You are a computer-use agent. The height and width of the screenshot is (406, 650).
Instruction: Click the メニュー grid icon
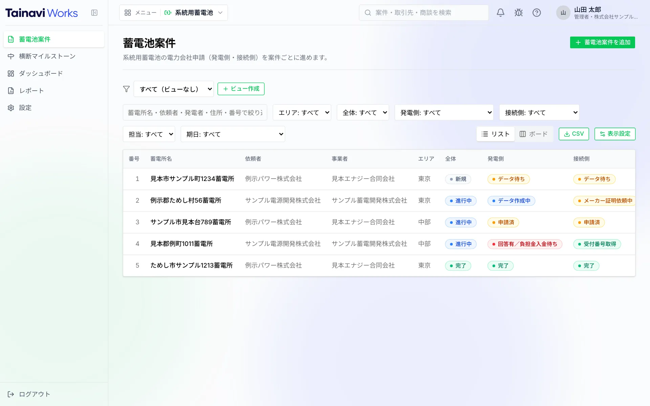click(128, 13)
